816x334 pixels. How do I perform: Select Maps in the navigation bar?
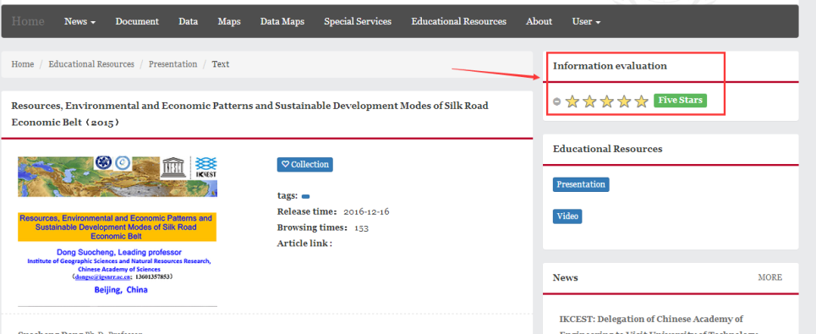229,21
